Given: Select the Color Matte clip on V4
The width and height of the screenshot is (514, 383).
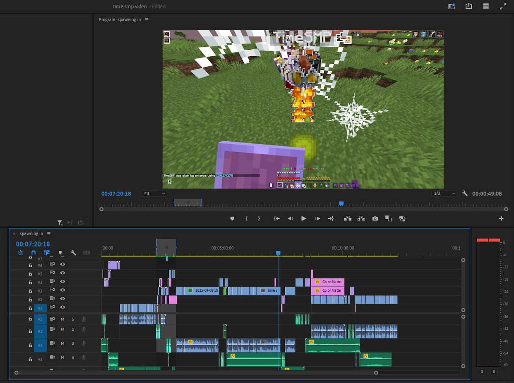Looking at the screenshot, I should [328, 282].
